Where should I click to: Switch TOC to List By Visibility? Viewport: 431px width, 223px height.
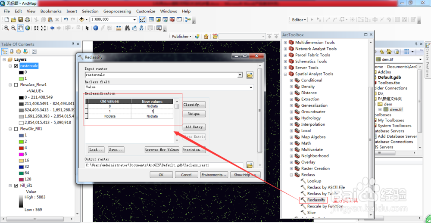(x=19, y=51)
